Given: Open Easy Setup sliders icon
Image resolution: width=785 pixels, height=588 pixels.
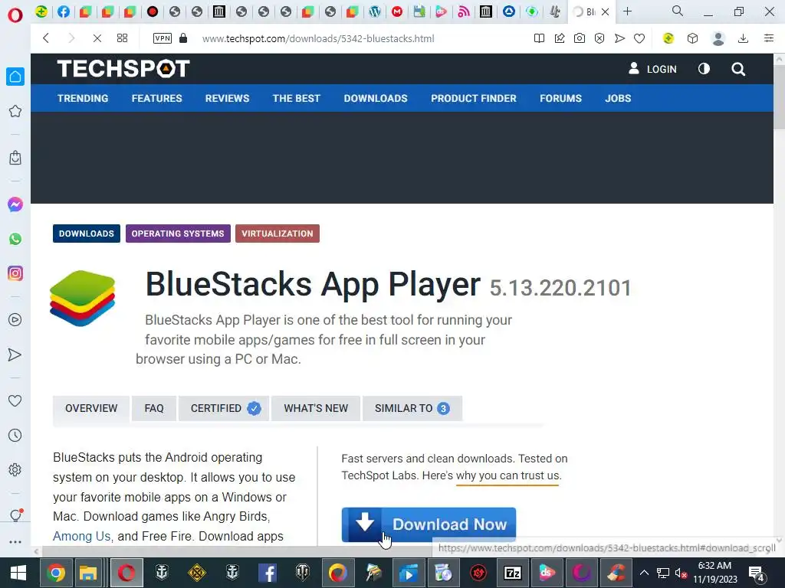Looking at the screenshot, I should [769, 38].
